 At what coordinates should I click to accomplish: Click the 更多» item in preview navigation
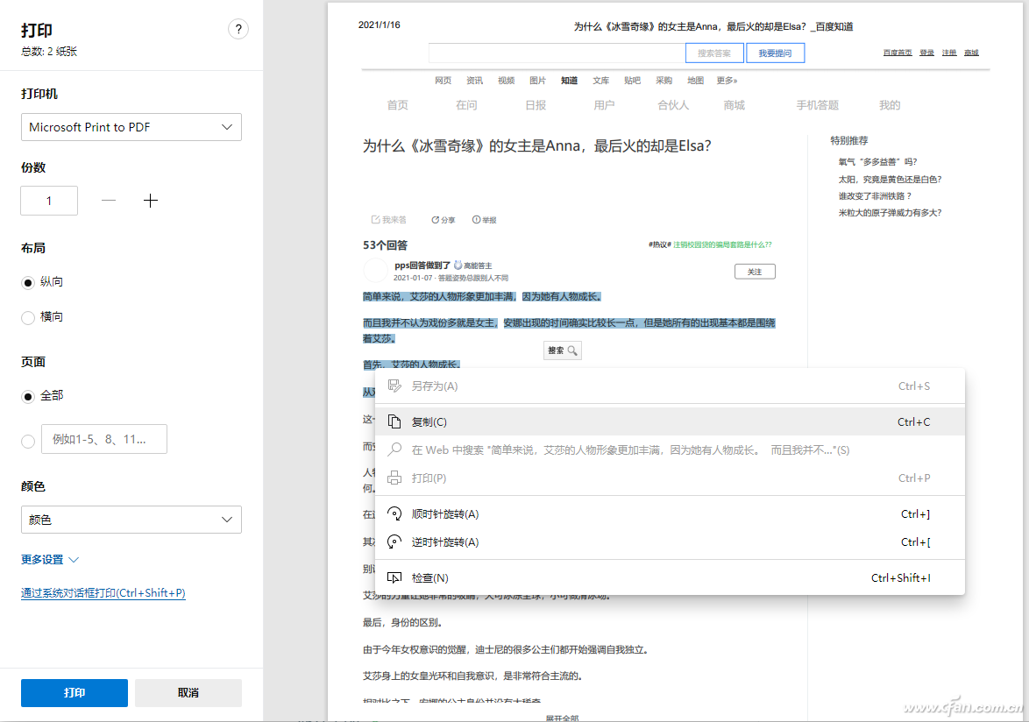(727, 81)
